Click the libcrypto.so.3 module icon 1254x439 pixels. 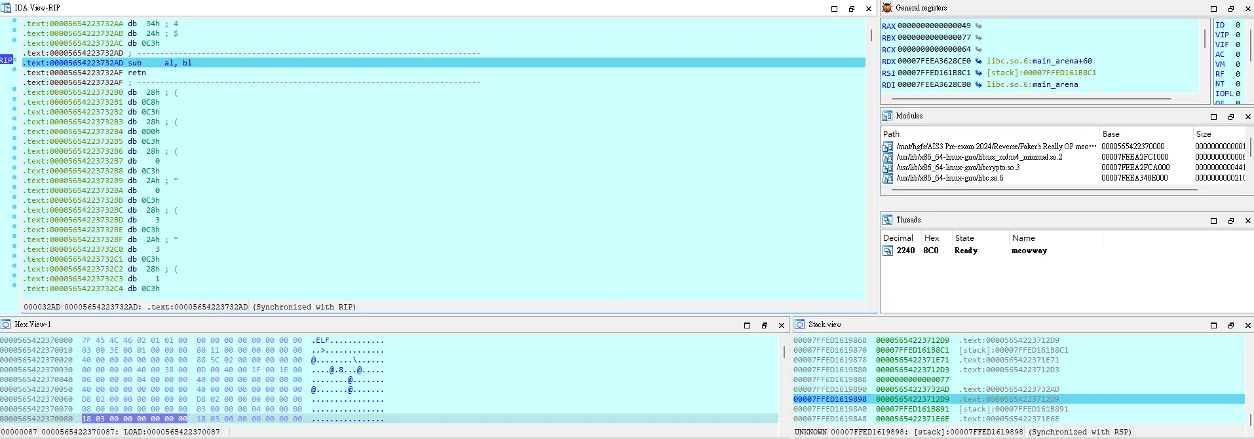[x=888, y=167]
